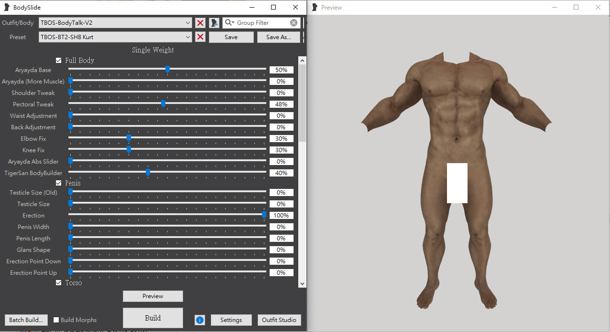This screenshot has height=332, width=610.
Task: Click the Penis Length 0% value field
Action: pyautogui.click(x=281, y=239)
